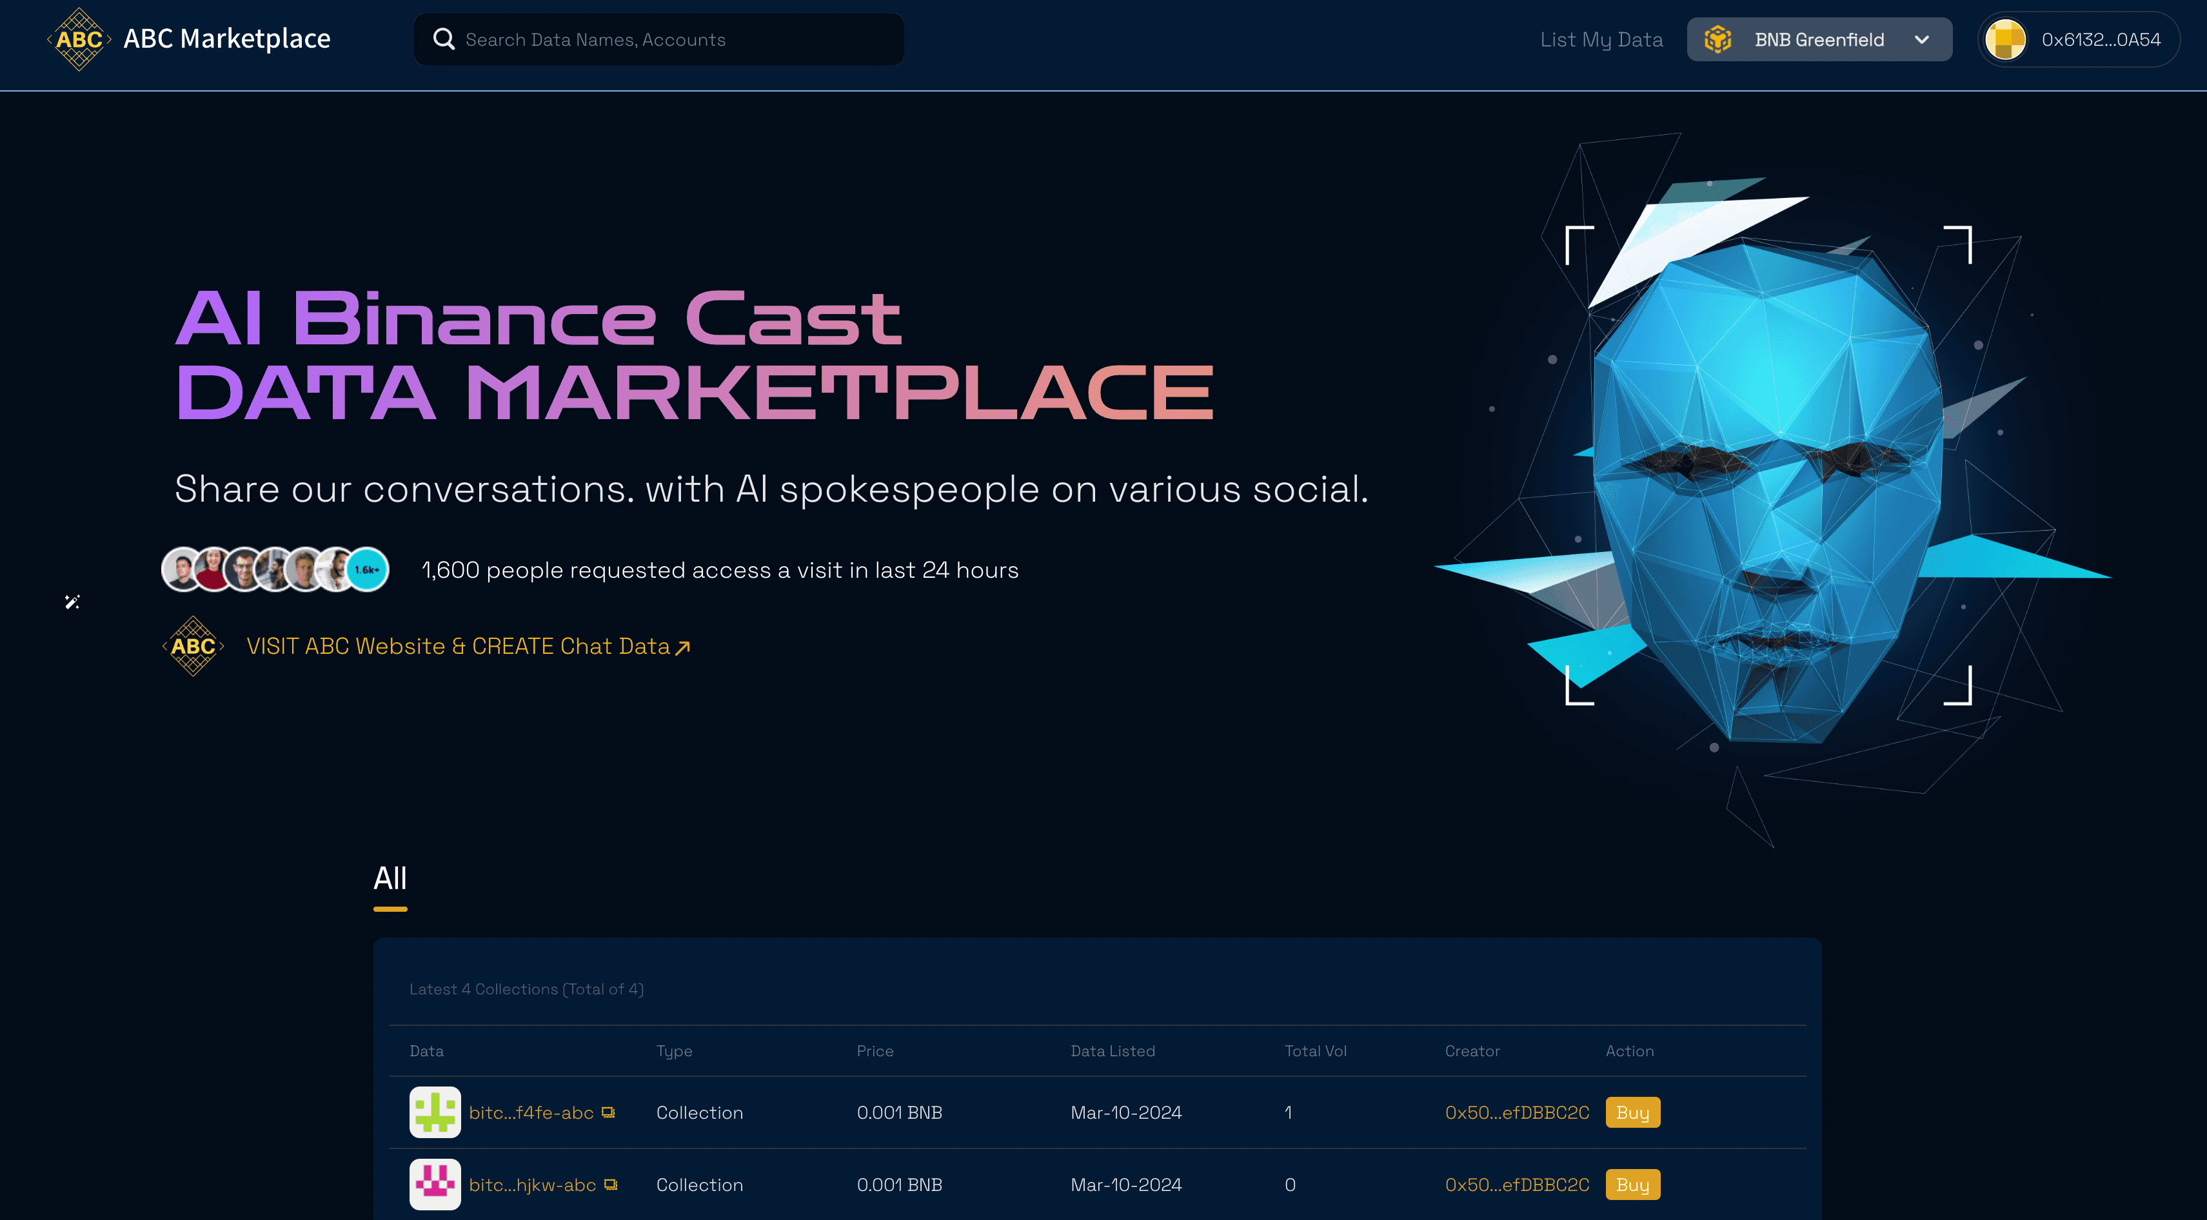Open creator 0x50...efDBBC2C profile
The image size is (2207, 1220).
click(x=1516, y=1111)
